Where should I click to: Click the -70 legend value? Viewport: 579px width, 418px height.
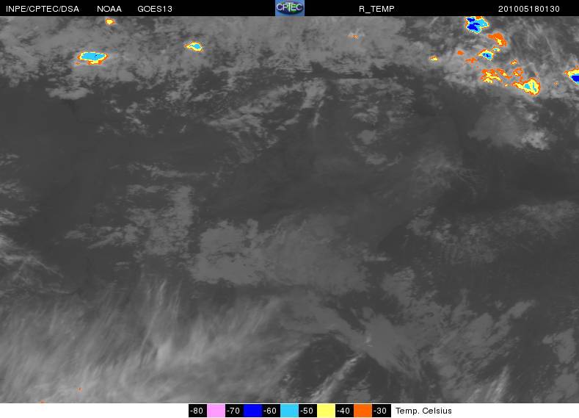pos(234,411)
